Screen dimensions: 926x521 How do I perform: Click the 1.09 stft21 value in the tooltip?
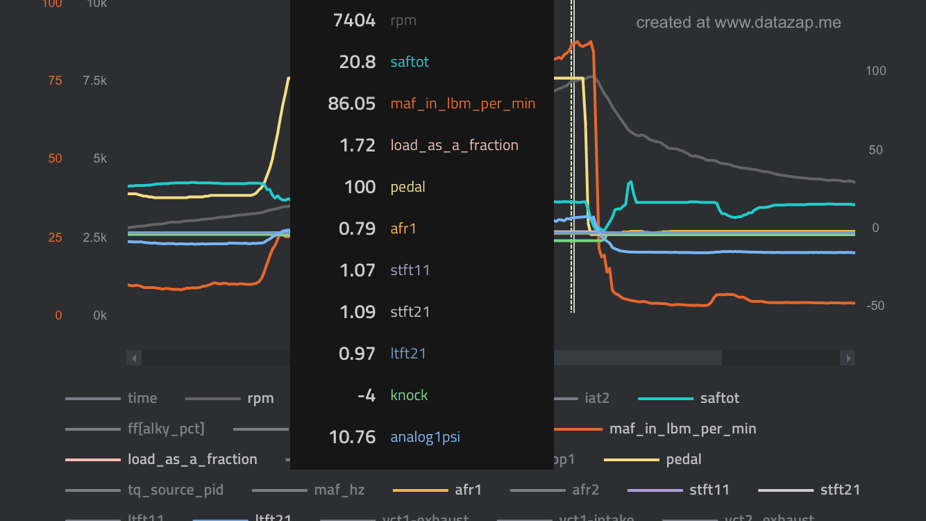357,312
